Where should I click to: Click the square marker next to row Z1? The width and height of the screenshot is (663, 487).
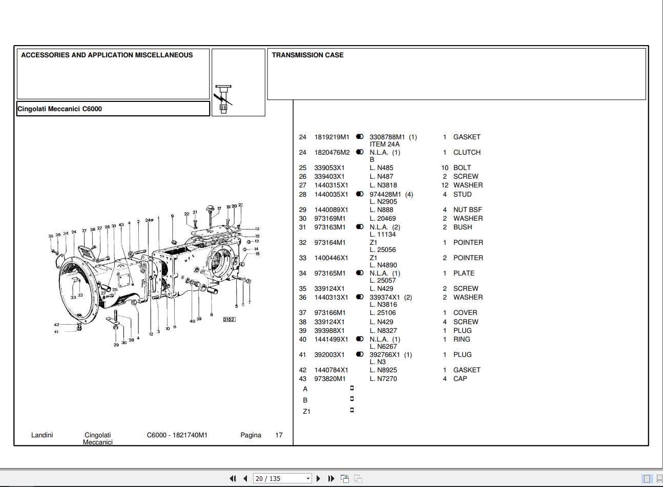(x=351, y=410)
